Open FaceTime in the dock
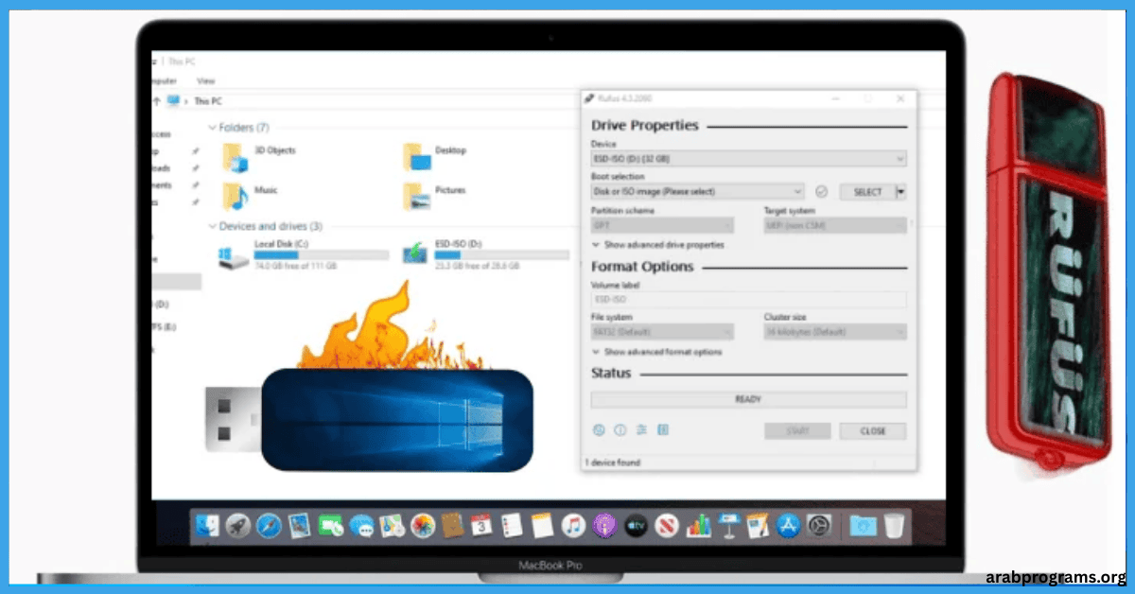This screenshot has height=594, width=1135. pos(330,526)
